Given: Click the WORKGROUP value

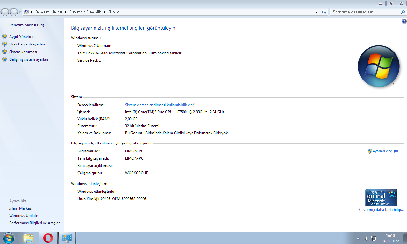Looking at the screenshot, I should click(x=137, y=173).
